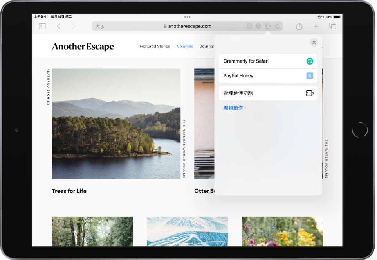Click the Another Escape logo
This screenshot has height=260, width=377.
tap(83, 47)
